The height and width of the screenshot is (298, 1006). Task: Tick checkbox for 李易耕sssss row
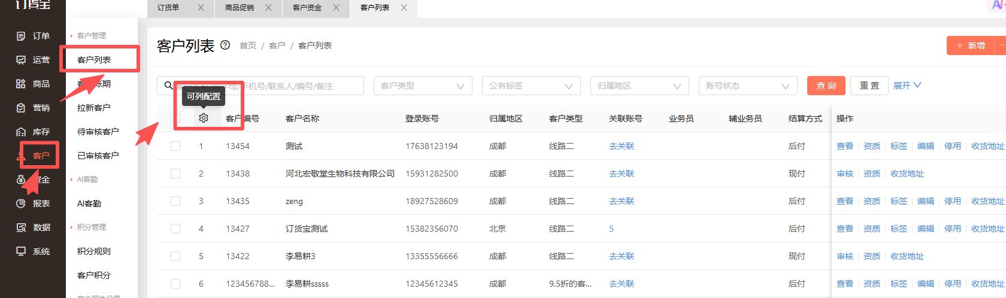(175, 284)
